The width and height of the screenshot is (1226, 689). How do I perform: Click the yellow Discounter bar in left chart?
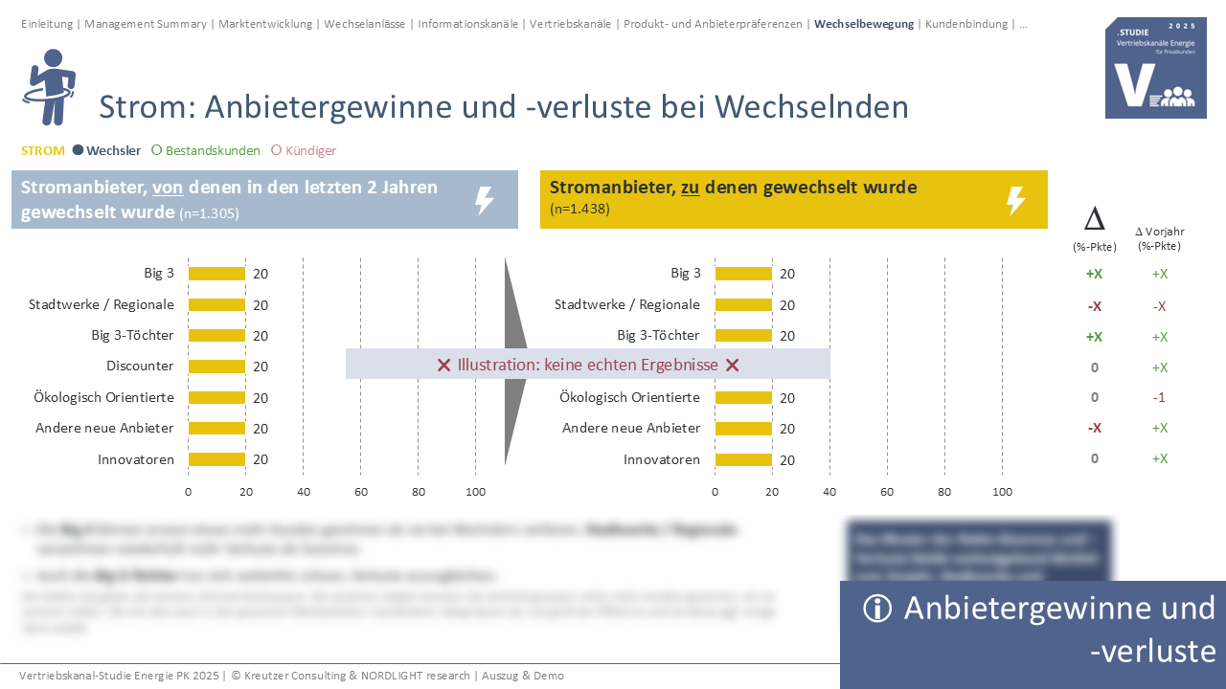pos(216,367)
